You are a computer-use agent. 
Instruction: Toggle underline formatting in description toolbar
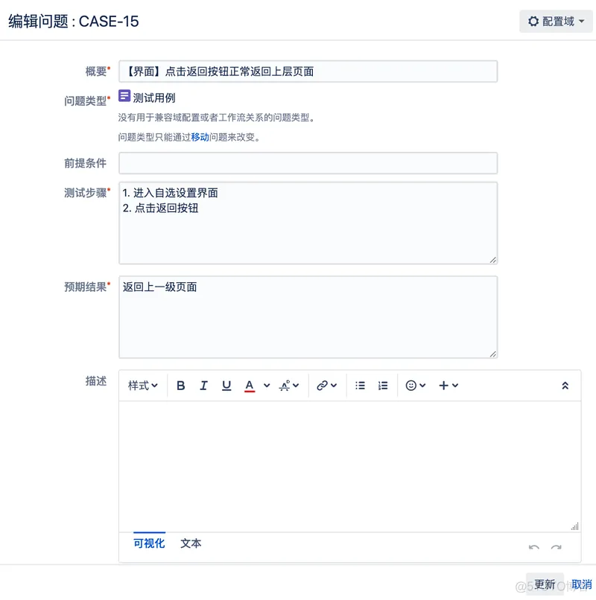(x=226, y=386)
